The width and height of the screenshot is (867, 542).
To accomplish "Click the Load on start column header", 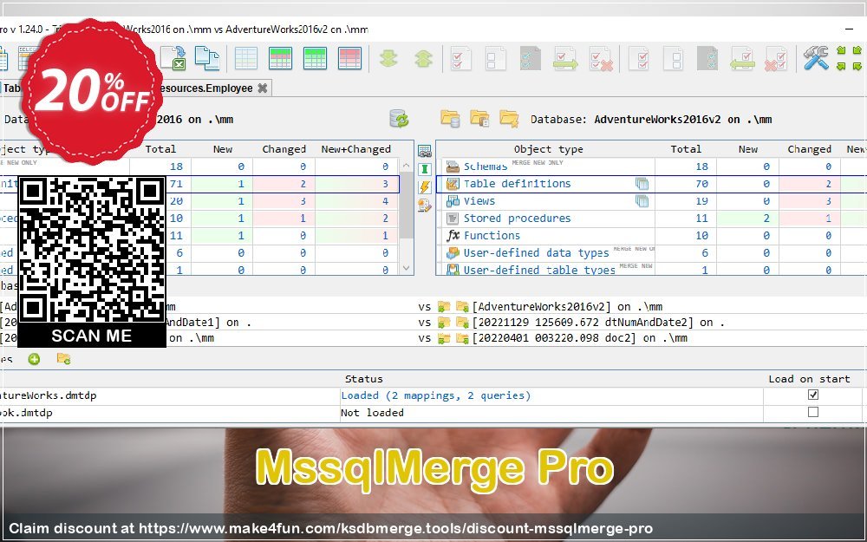I will click(809, 379).
